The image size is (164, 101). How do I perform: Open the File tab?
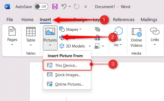click(x=10, y=20)
